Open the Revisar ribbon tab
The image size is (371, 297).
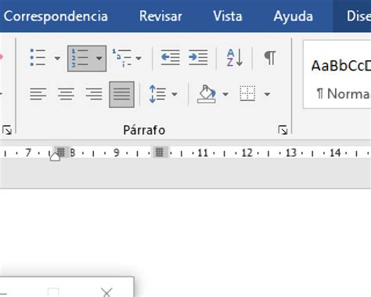pyautogui.click(x=160, y=16)
